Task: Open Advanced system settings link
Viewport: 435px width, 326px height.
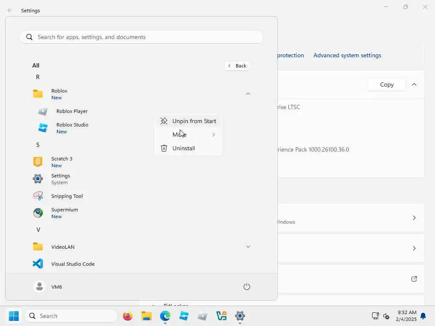Action: pos(347,56)
